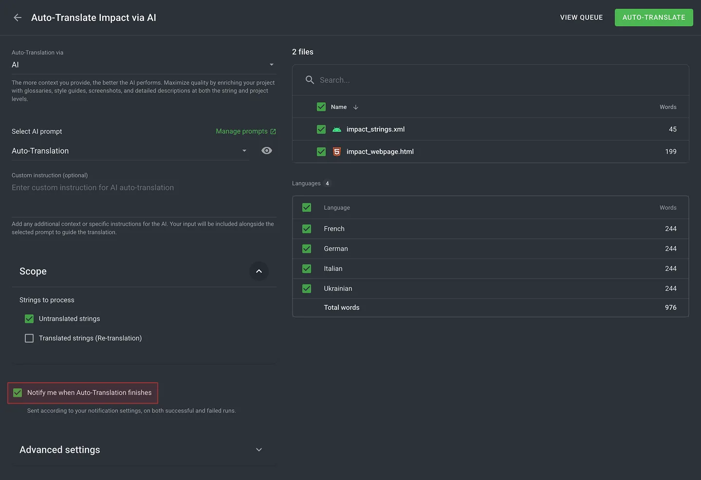The image size is (701, 480).
Task: Uncheck the impact_strings.xml file checkbox
Action: click(321, 129)
